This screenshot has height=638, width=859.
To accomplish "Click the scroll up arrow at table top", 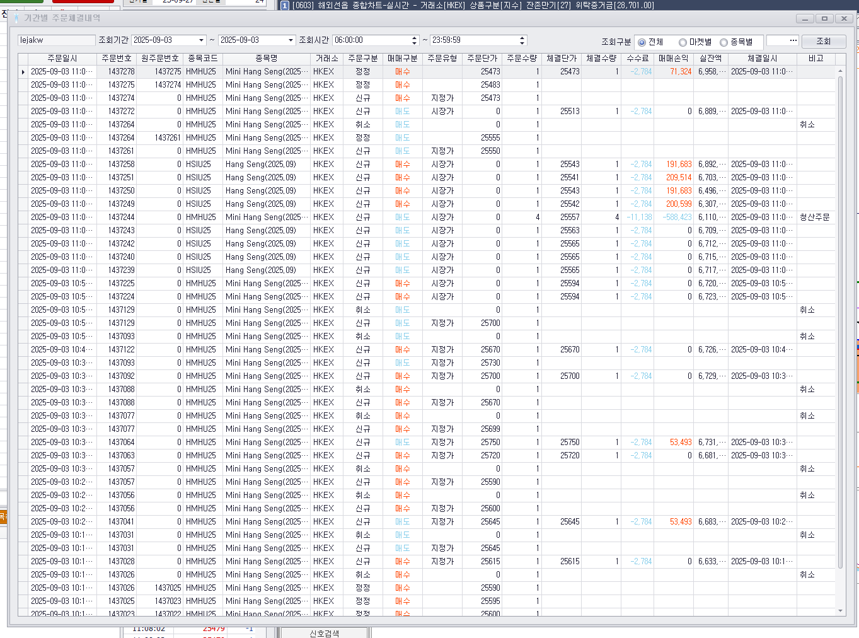I will tap(840, 70).
